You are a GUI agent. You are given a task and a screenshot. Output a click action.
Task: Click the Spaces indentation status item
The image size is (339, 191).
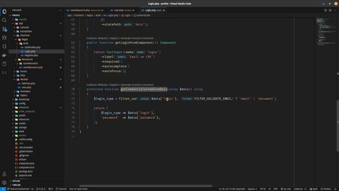252,189
